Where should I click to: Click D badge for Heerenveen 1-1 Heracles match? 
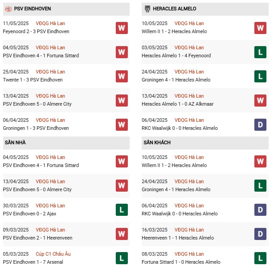coord(260,234)
